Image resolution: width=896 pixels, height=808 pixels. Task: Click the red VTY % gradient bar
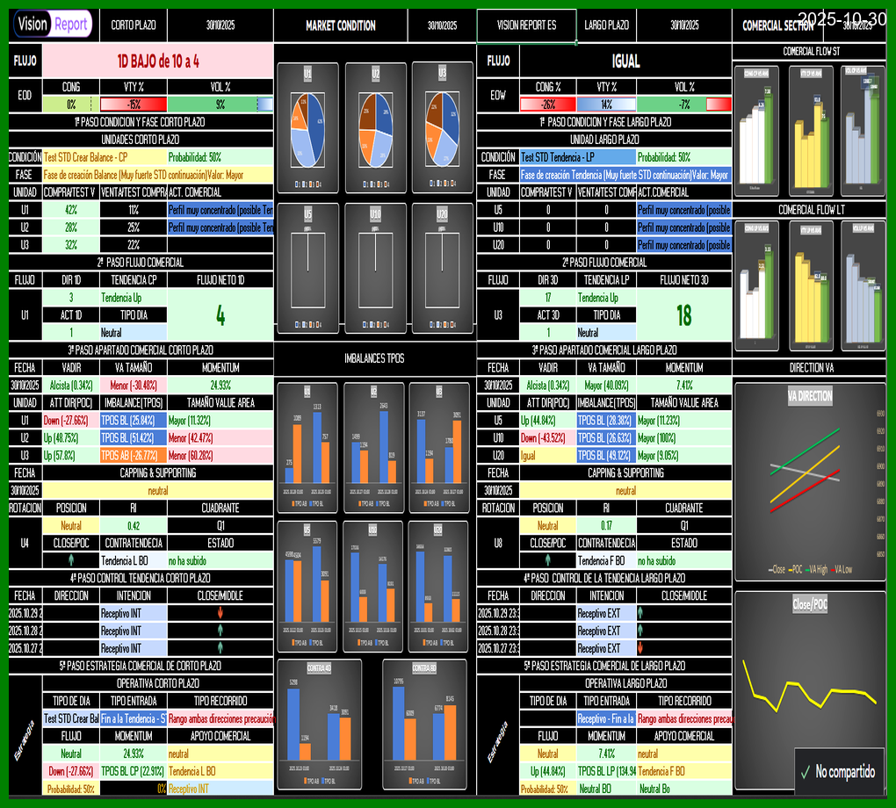(x=132, y=104)
